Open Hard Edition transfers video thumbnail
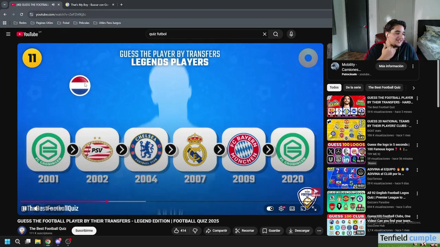The image size is (440, 247). pyautogui.click(x=346, y=106)
